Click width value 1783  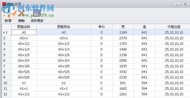(x=123, y=44)
